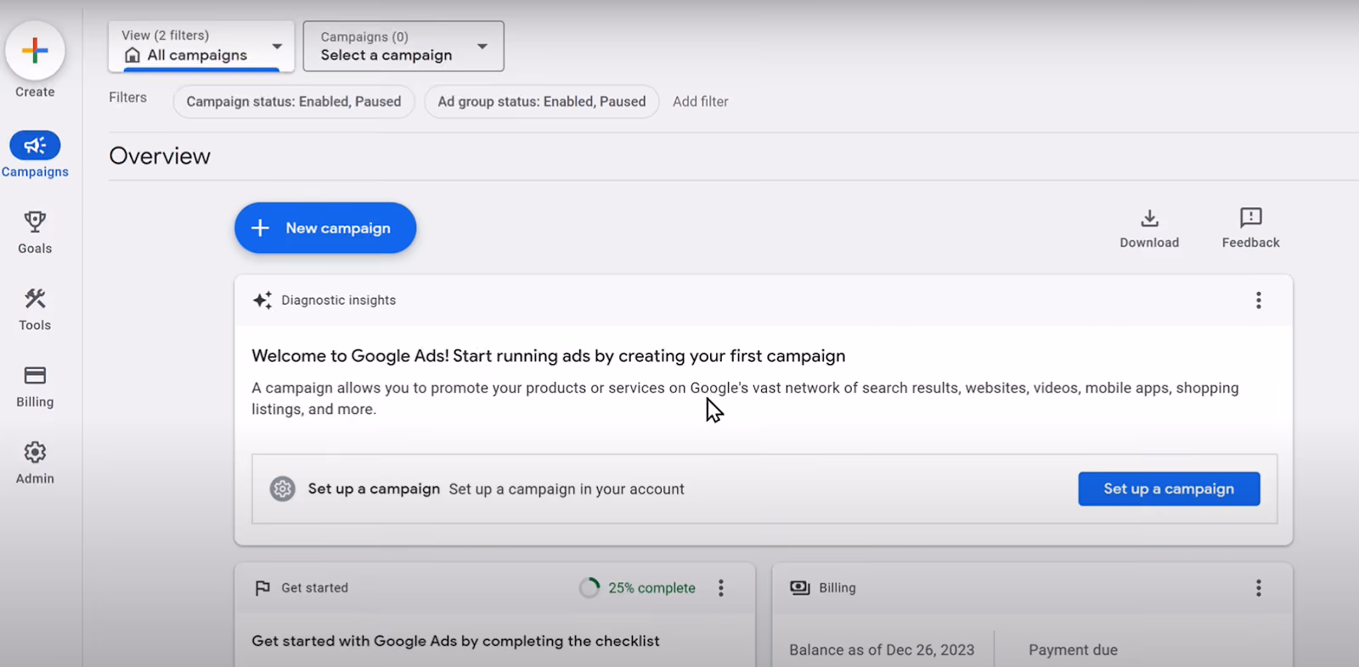Open Billing card three-dot menu
1359x667 pixels.
[1259, 588]
